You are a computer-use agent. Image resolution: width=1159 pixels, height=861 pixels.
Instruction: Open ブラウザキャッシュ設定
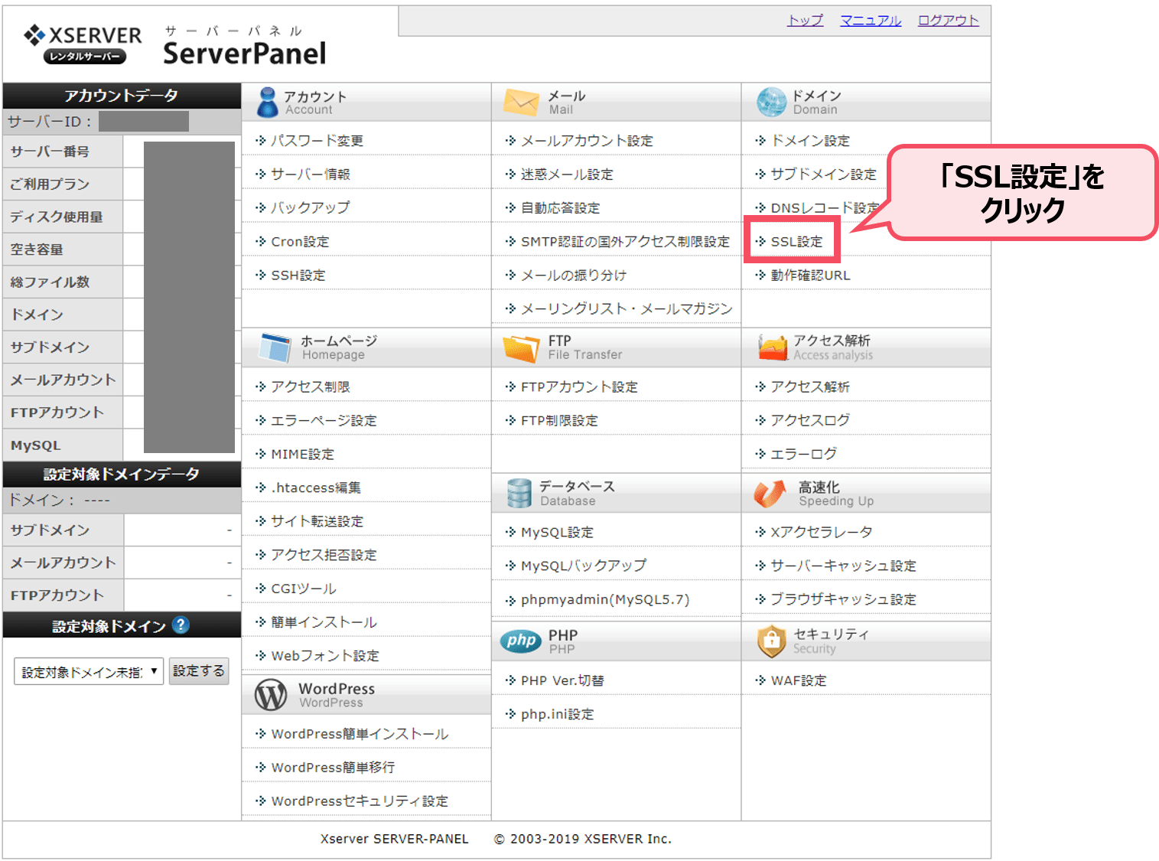coord(843,599)
